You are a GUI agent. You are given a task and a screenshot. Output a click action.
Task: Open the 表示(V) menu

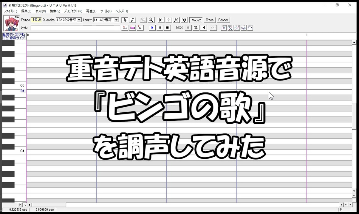tap(41, 11)
